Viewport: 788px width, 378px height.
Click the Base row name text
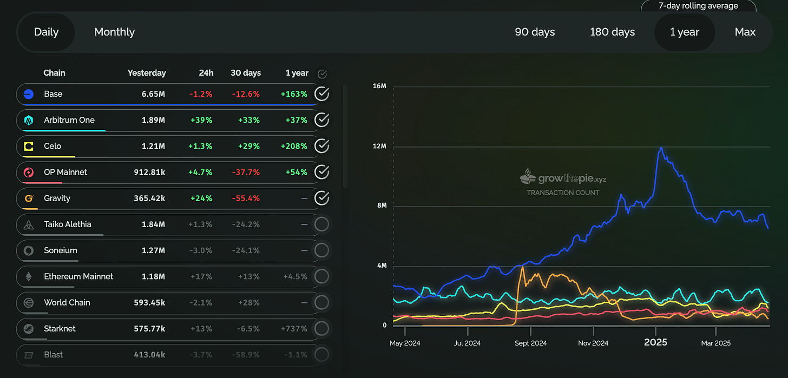[53, 94]
